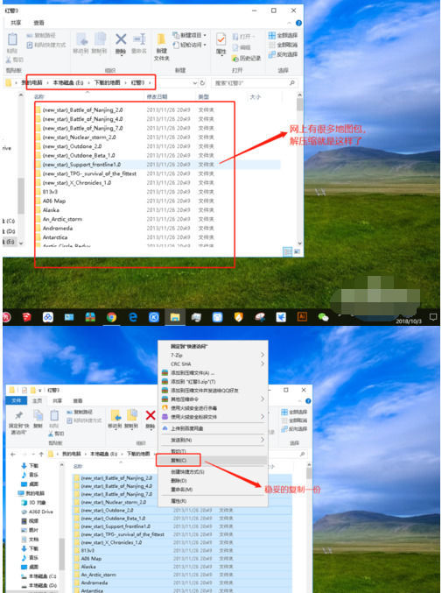The width and height of the screenshot is (442, 593).
Task: Open the 文件 ribbon tab
Action: 17,400
